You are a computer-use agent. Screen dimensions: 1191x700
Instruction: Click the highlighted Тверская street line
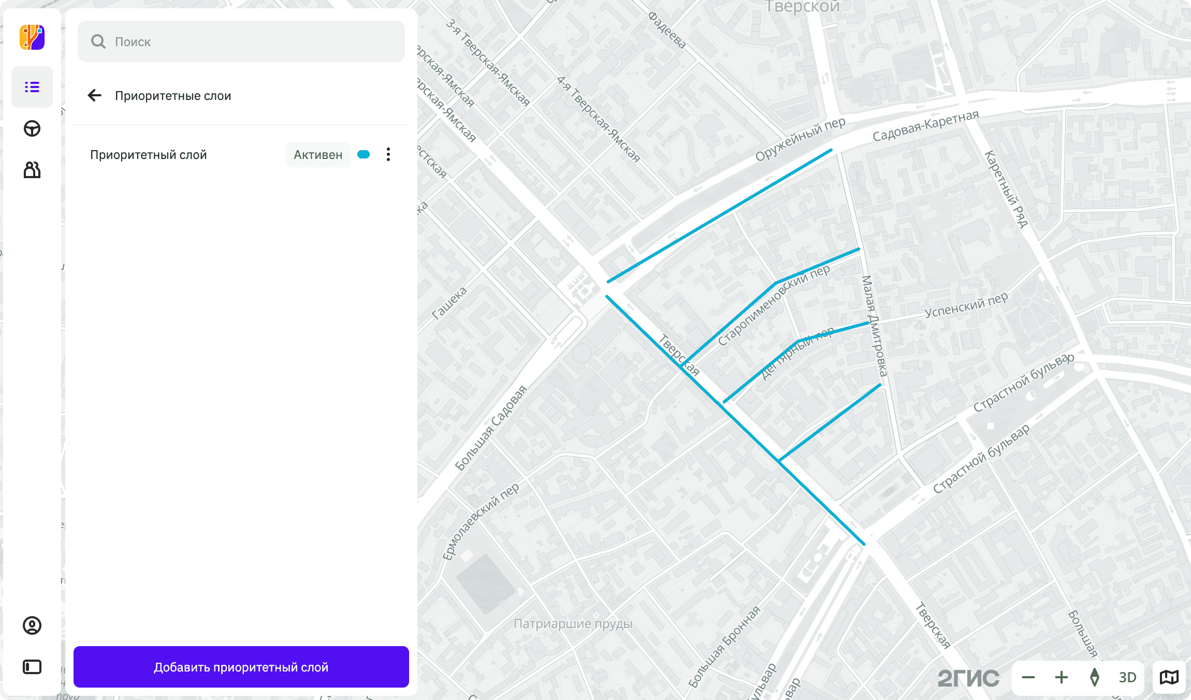click(x=735, y=420)
